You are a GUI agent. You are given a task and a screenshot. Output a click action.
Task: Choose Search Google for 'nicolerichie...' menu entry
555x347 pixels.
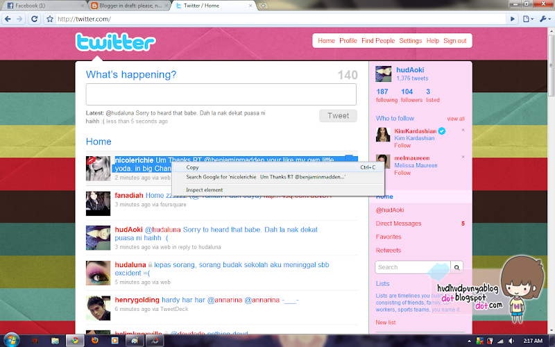click(x=278, y=177)
